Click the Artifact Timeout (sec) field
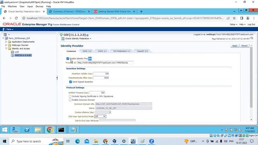 click(97, 93)
